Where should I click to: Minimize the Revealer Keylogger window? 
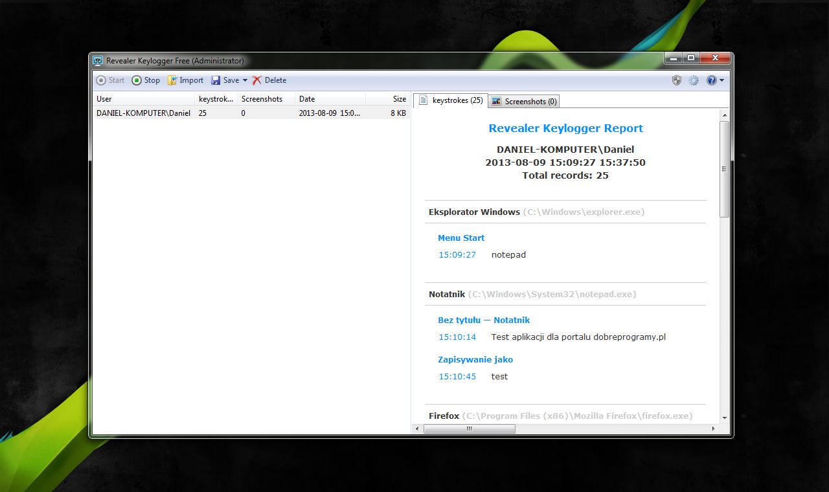(x=673, y=58)
